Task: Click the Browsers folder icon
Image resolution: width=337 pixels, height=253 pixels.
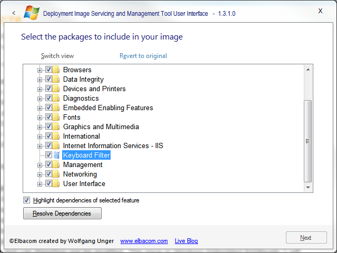Action: click(56, 70)
